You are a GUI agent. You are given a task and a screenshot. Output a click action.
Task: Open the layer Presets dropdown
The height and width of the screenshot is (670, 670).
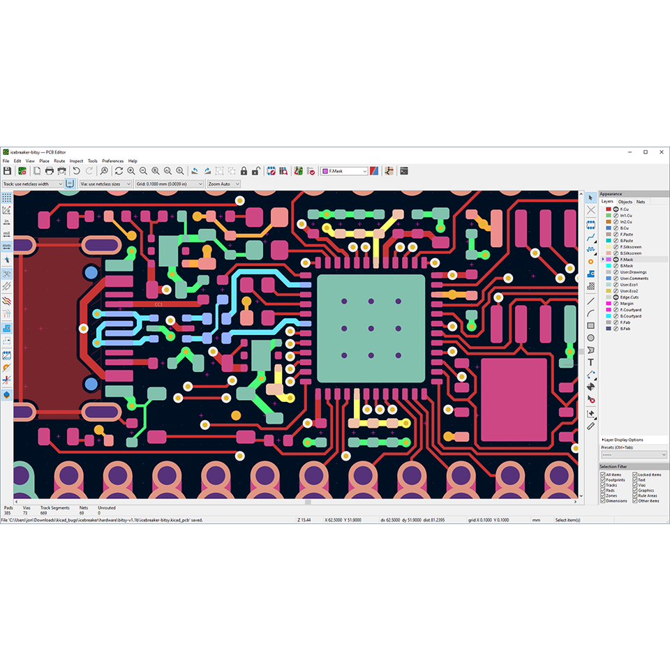click(x=634, y=454)
